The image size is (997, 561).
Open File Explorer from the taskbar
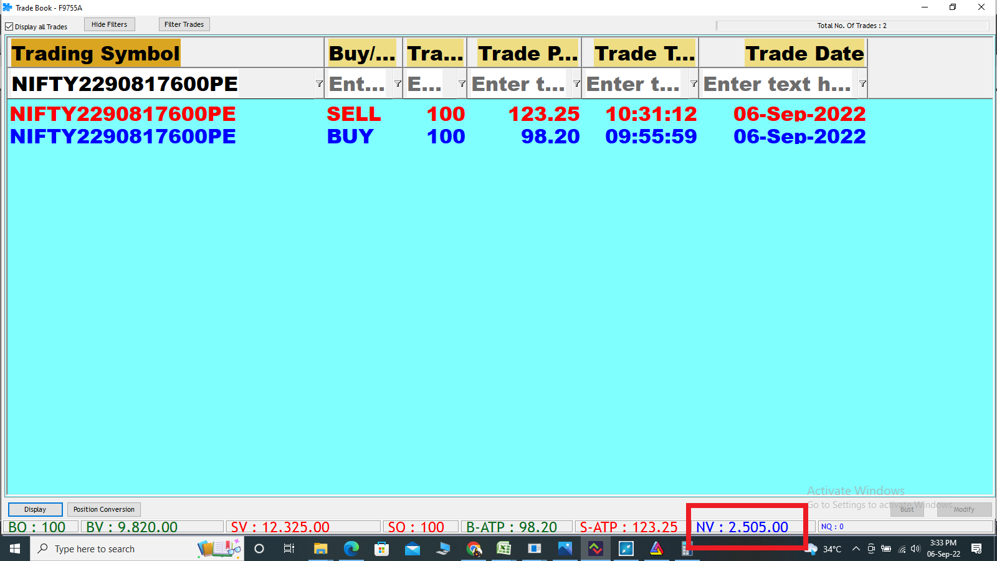click(320, 549)
